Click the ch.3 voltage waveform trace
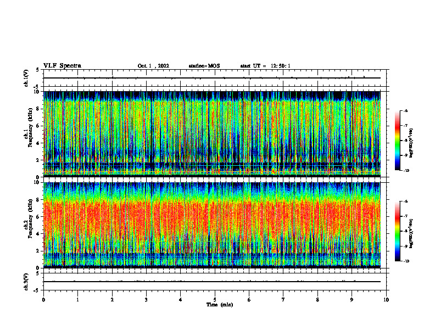Image resolution: width=435 pixels, height=336 pixels. [212, 282]
